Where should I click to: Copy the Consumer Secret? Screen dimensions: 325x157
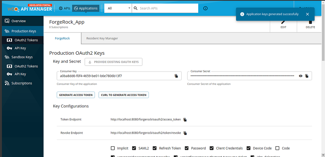307,76
